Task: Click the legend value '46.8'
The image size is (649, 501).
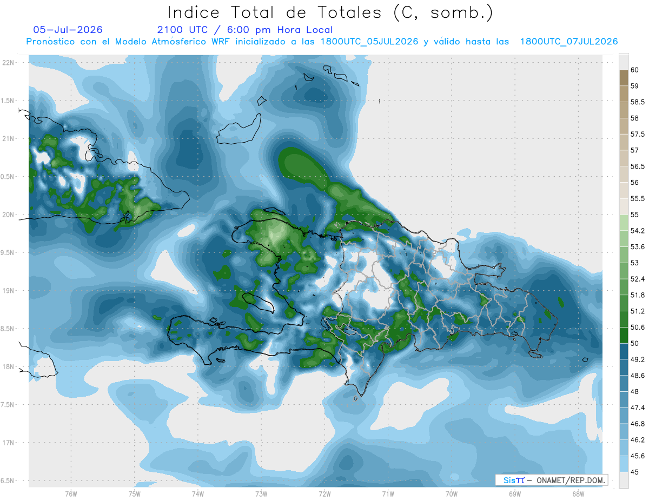Action: (637, 424)
